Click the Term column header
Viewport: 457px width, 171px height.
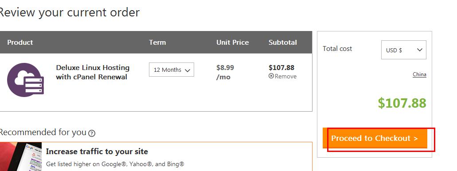157,42
